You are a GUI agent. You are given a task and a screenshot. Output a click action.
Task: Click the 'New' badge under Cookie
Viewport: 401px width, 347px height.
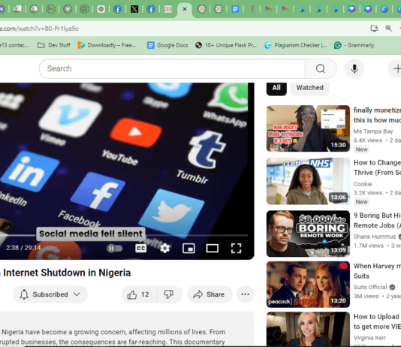pos(361,202)
